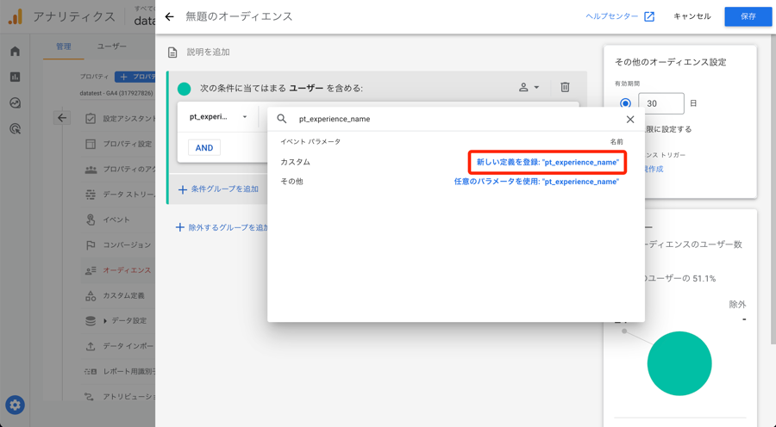Use arbitrary parameter pt_experience_name link
Viewport: 776px width, 427px height.
(x=536, y=182)
